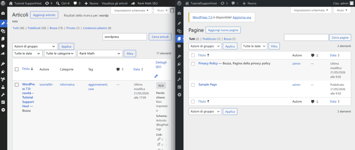Open Appearance brush icon in Articoli sidebar
Image resolution: width=355 pixels, height=150 pixels.
coord(3,64)
